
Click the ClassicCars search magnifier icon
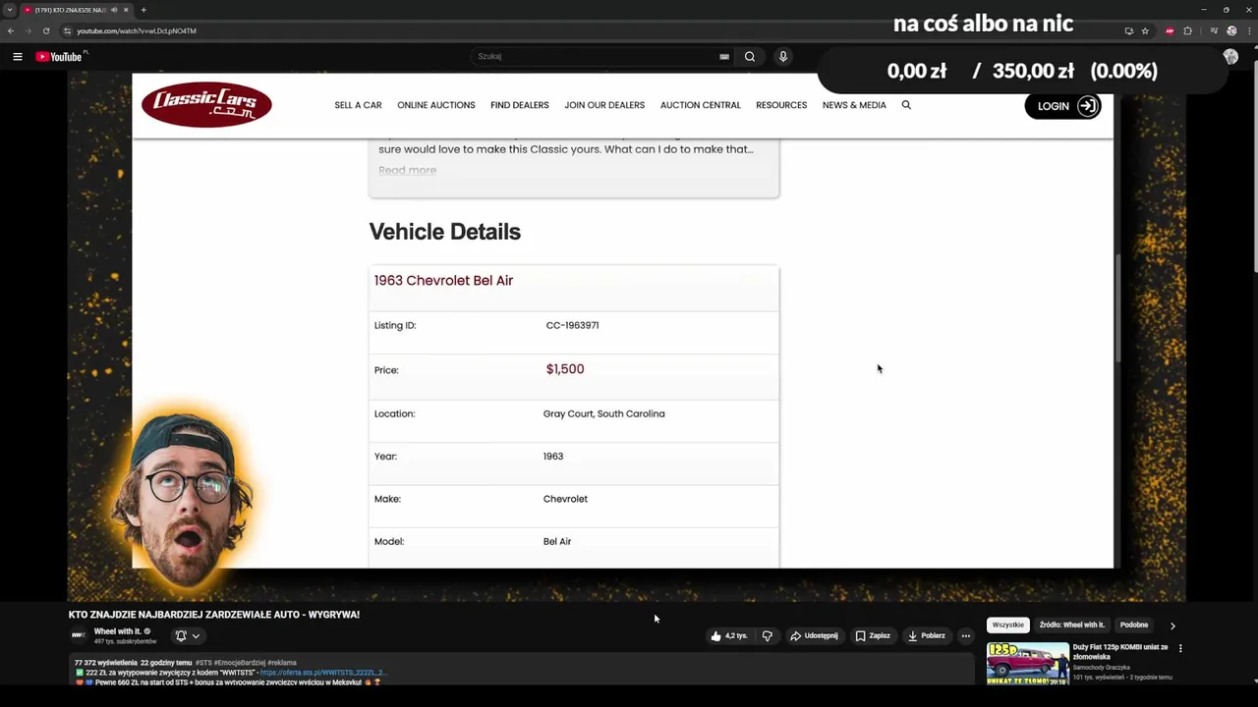[906, 105]
